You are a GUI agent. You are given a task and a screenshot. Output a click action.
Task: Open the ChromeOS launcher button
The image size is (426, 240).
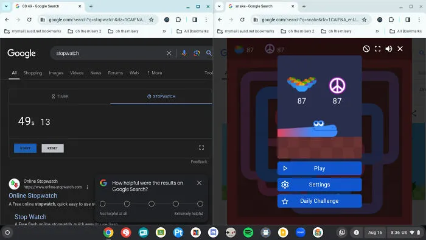(7, 233)
